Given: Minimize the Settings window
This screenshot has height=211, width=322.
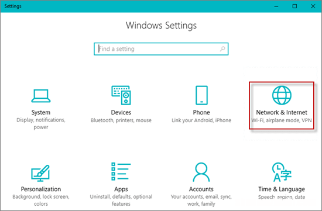Looking at the screenshot, I should tap(276, 6).
